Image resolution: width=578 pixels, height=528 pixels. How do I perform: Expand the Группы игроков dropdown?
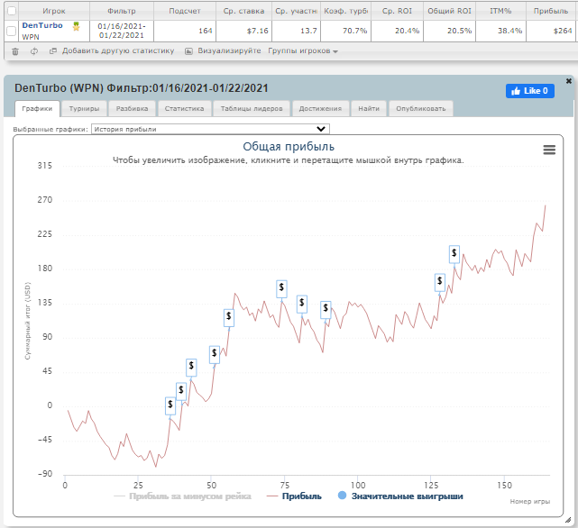coord(303,51)
